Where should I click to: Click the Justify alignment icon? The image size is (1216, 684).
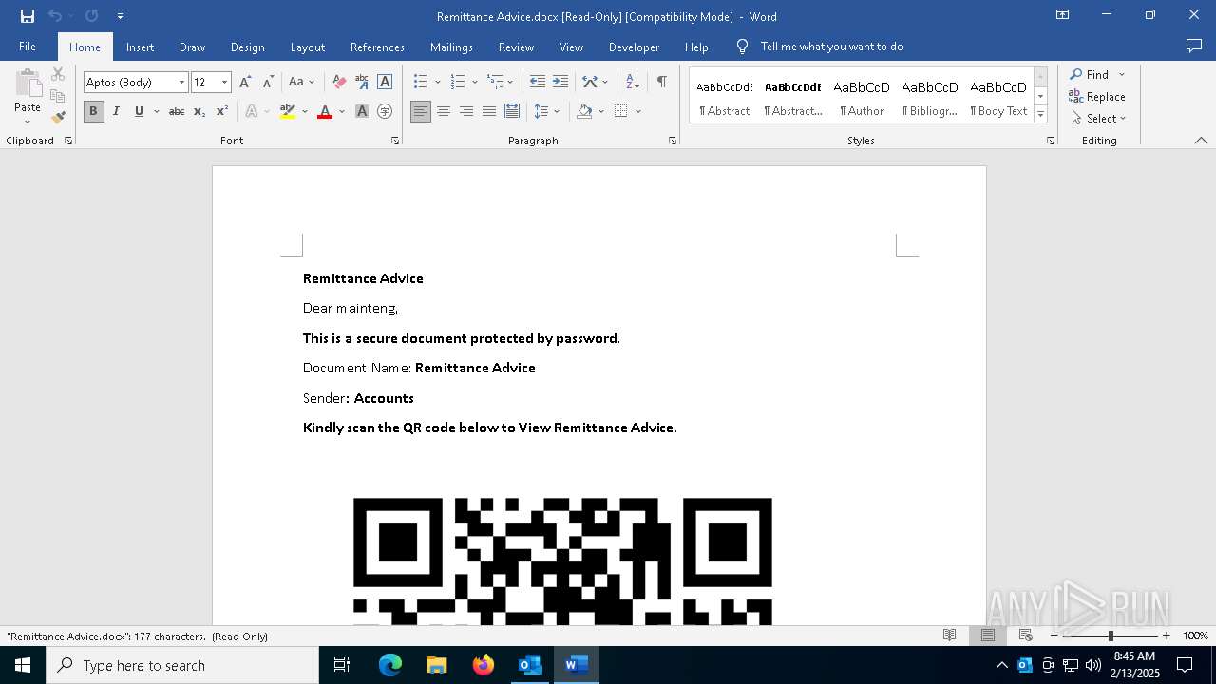click(x=489, y=111)
